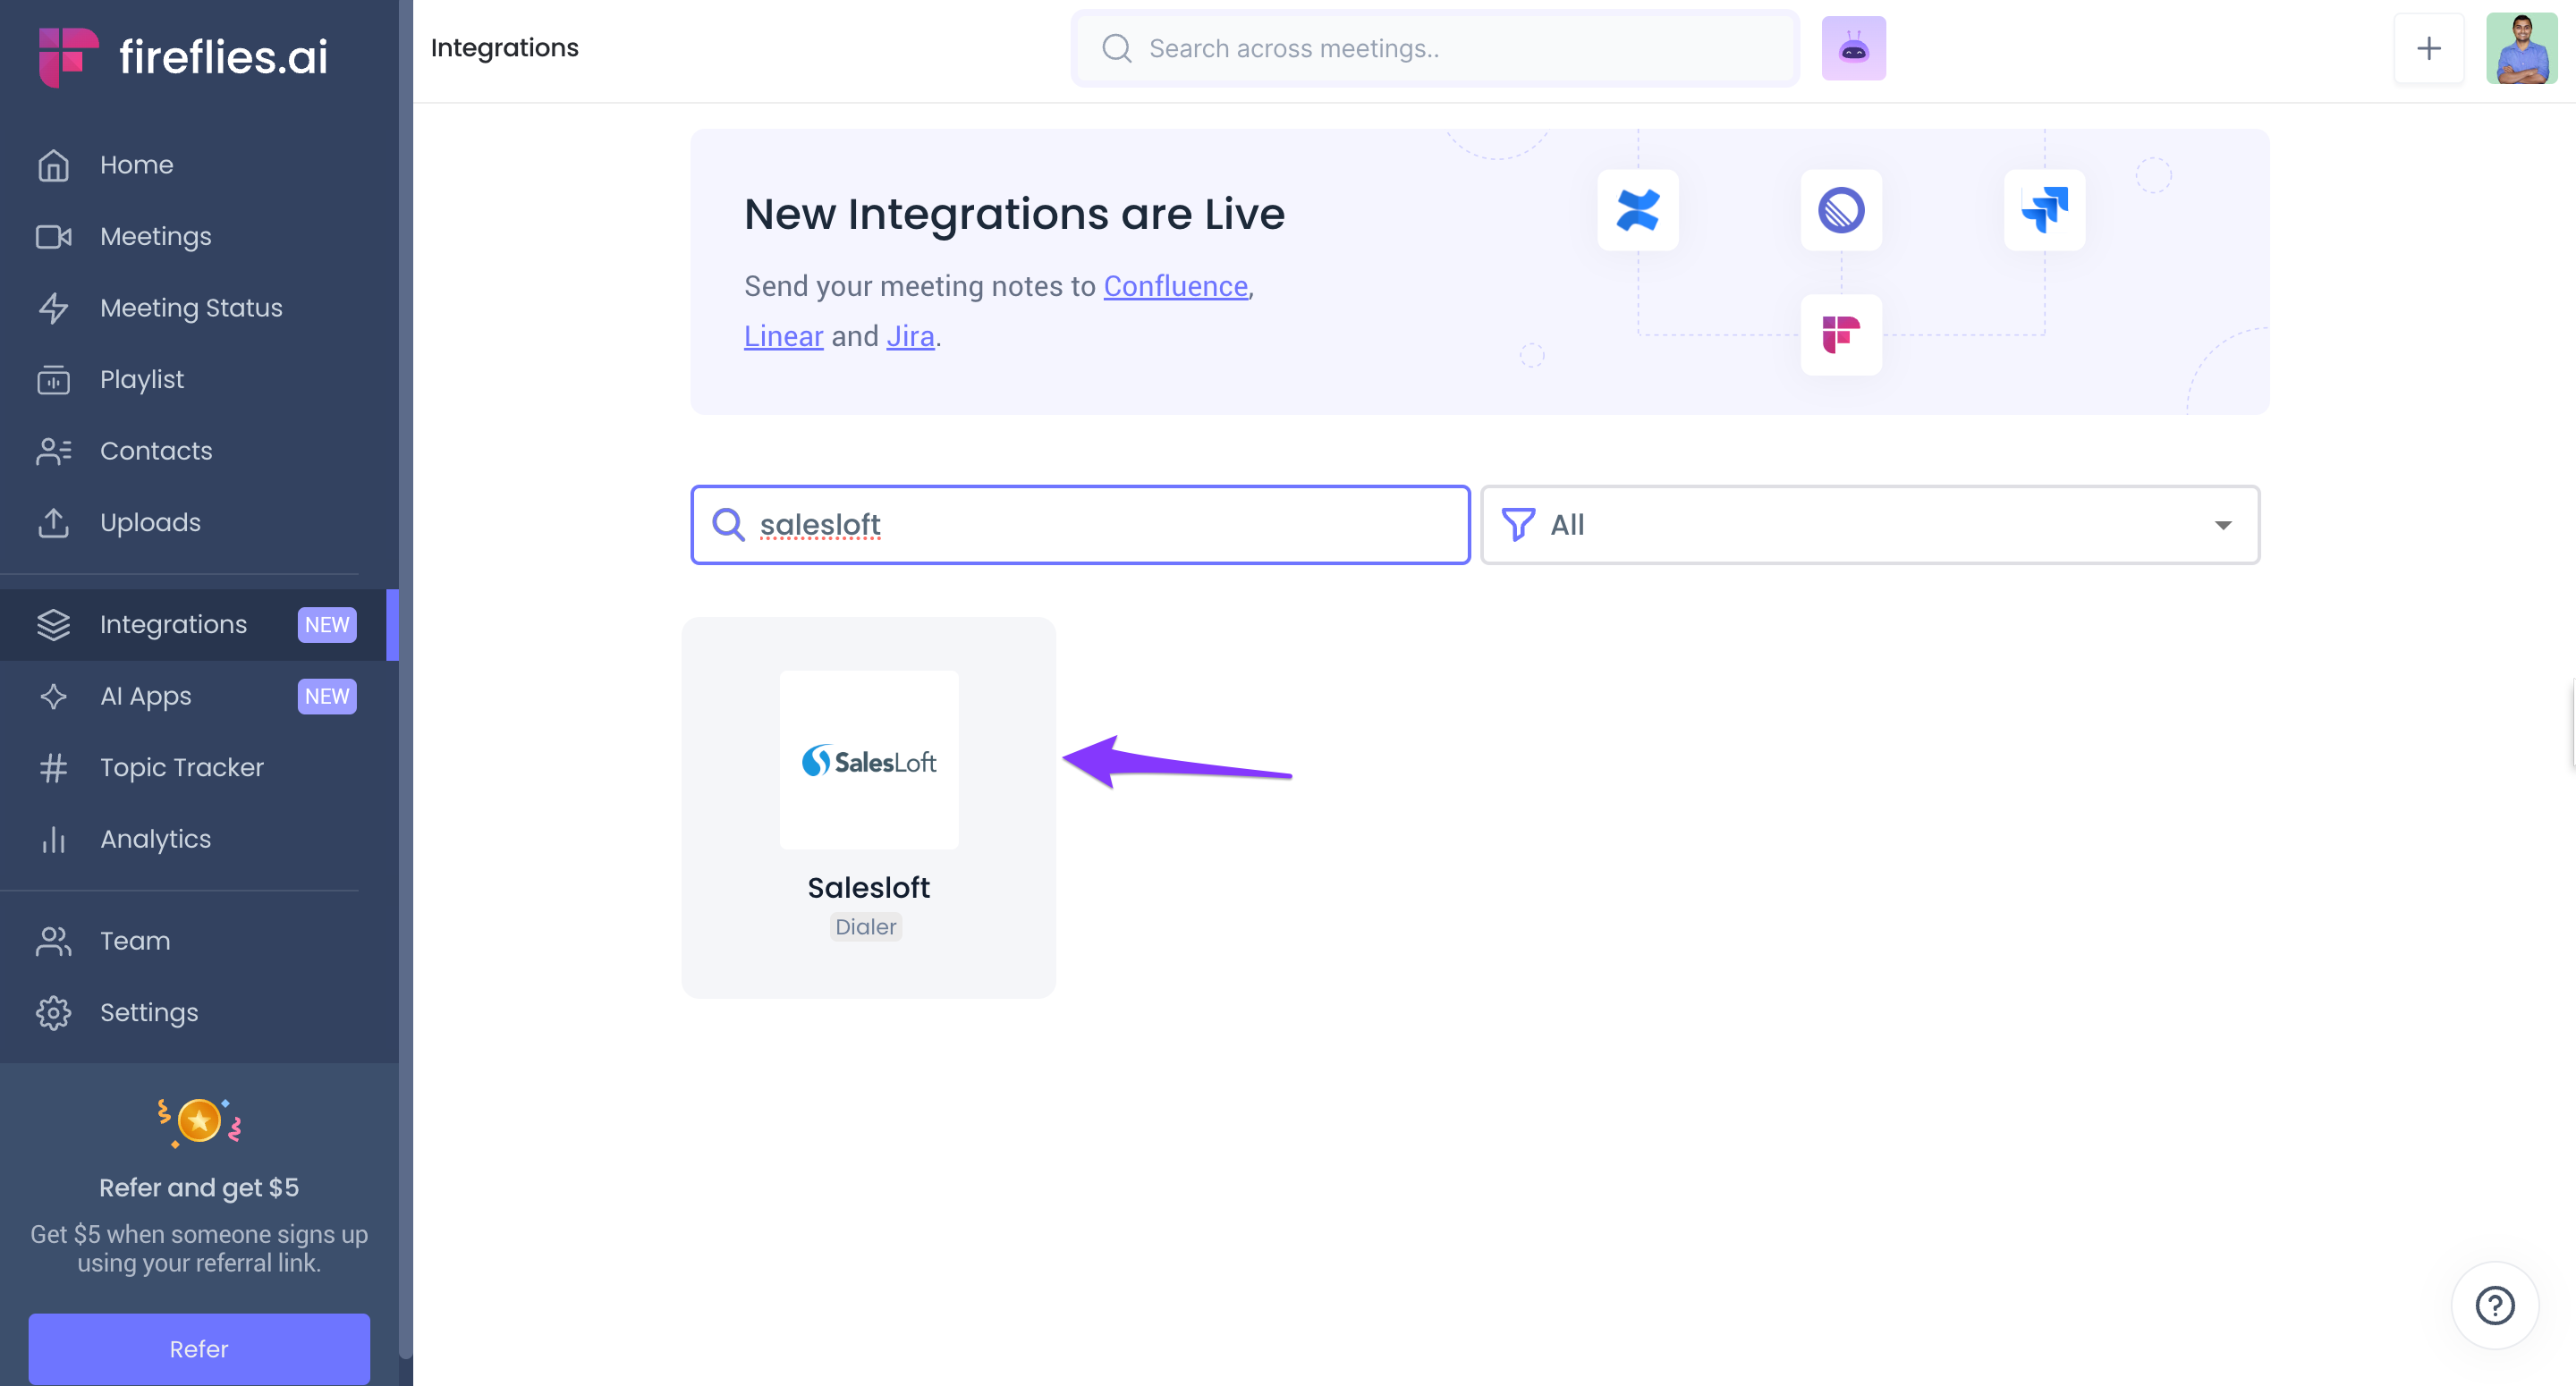This screenshot has height=1386, width=2576.
Task: Click the Jira logo icon in banner
Action: pos(2044,210)
